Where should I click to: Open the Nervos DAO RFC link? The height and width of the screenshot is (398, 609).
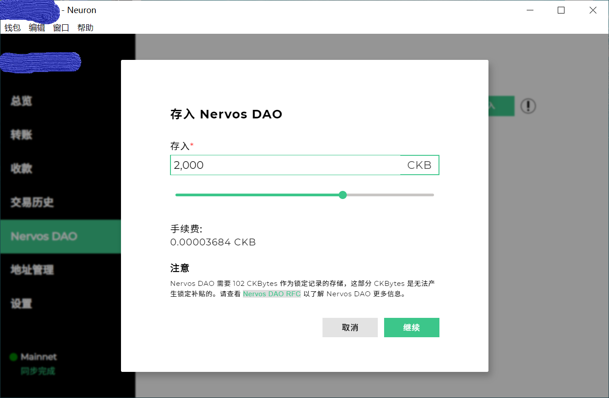(272, 294)
